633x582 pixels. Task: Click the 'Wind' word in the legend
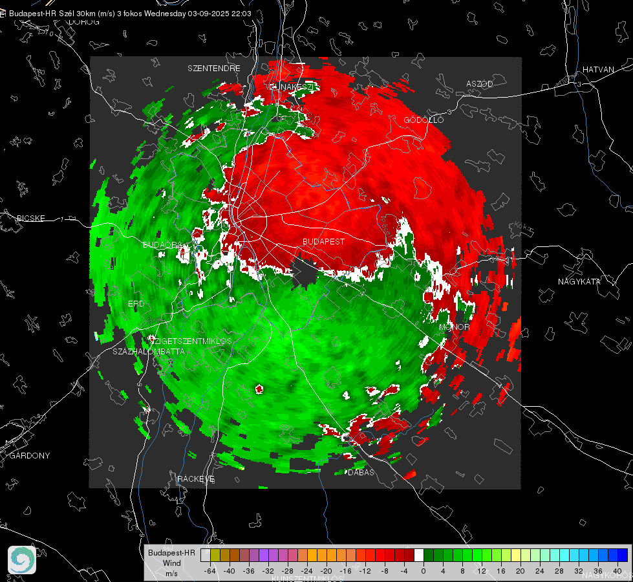(x=171, y=563)
